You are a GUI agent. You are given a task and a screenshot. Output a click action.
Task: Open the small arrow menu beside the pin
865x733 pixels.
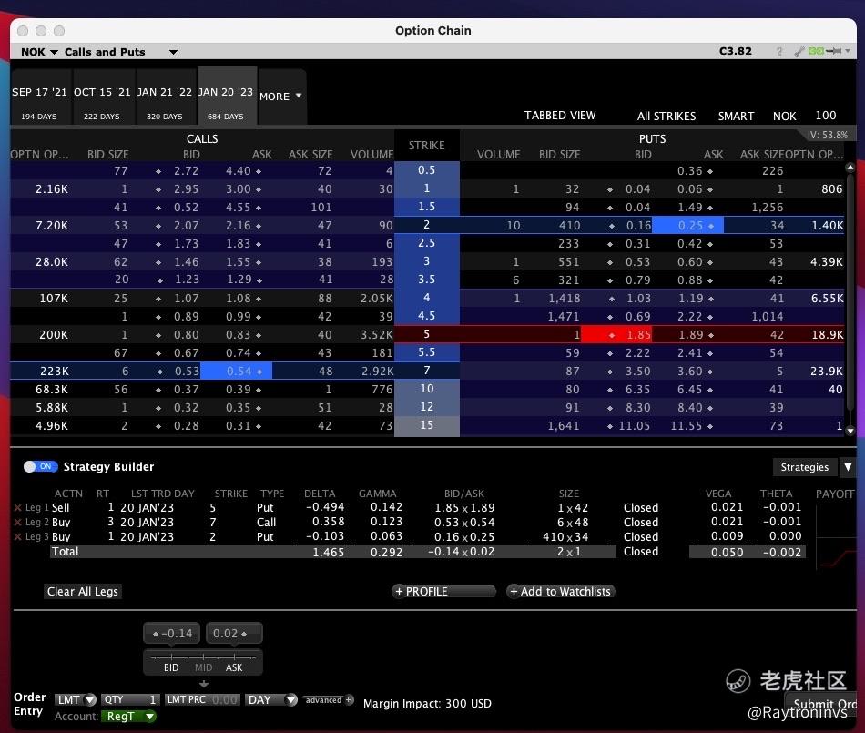[x=848, y=51]
